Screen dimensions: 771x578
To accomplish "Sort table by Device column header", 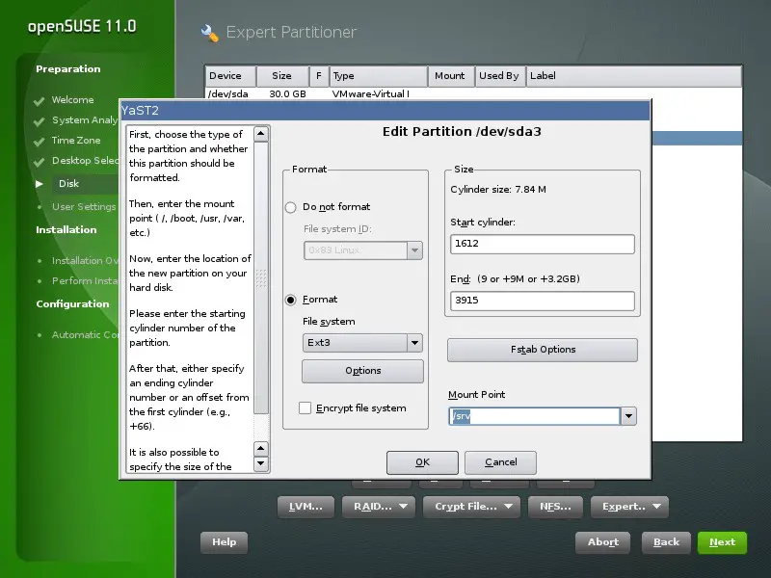I will 230,76.
